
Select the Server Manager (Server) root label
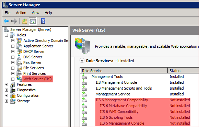click(31, 30)
